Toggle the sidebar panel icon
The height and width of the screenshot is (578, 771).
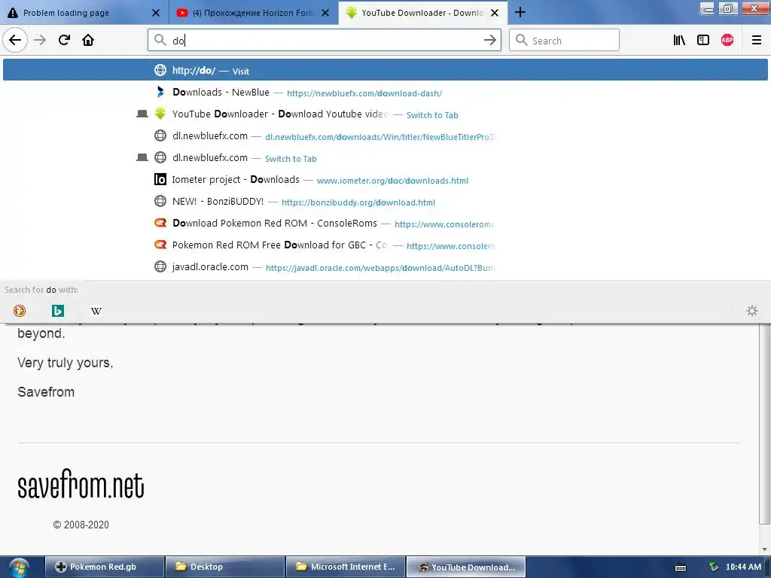coord(703,41)
